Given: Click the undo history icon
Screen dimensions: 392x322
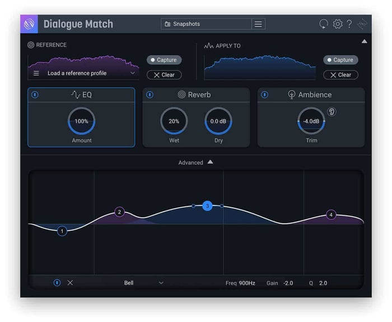Looking at the screenshot, I should coord(324,24).
